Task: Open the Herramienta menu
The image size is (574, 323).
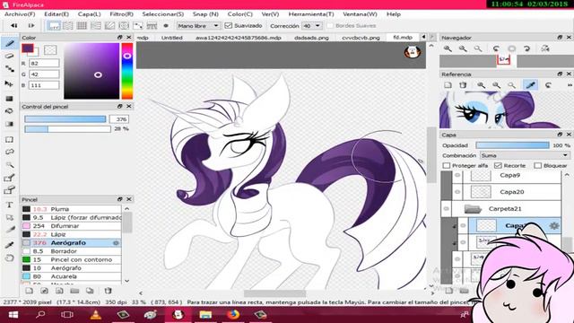Action: tap(311, 14)
